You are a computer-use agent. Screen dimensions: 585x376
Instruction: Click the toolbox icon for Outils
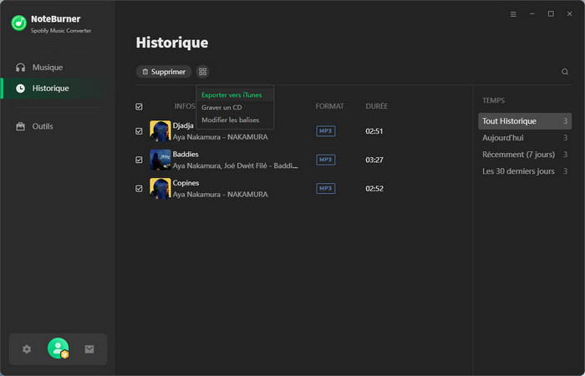21,126
